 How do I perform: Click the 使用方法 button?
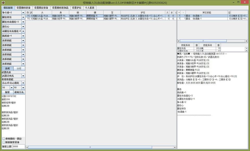19,92
